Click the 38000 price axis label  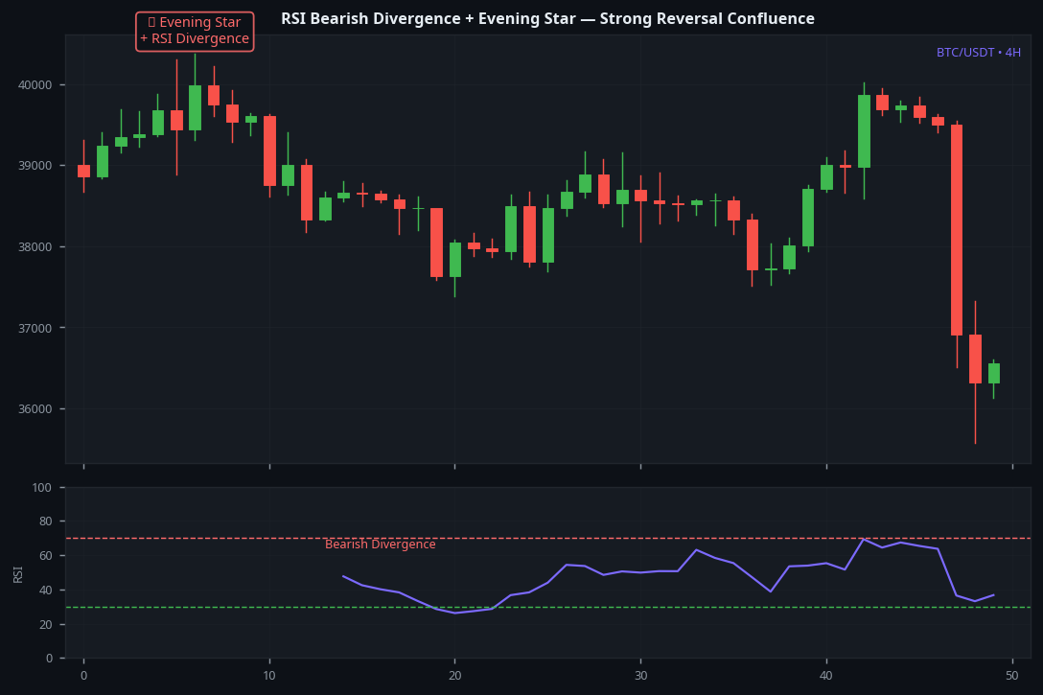[x=35, y=246]
